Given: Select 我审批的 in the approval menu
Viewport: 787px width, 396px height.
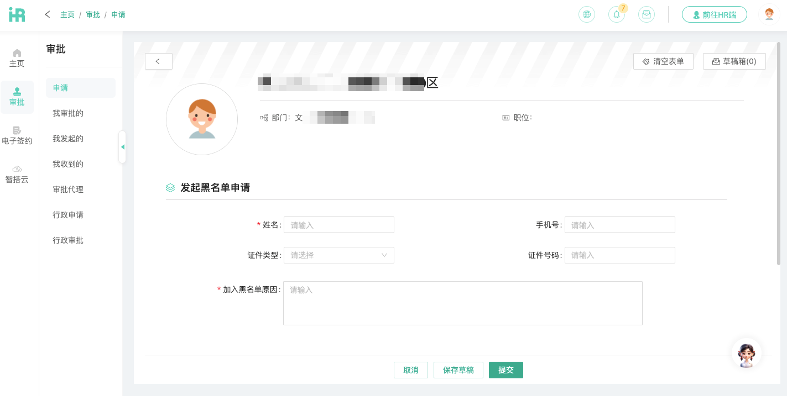Looking at the screenshot, I should (x=68, y=113).
